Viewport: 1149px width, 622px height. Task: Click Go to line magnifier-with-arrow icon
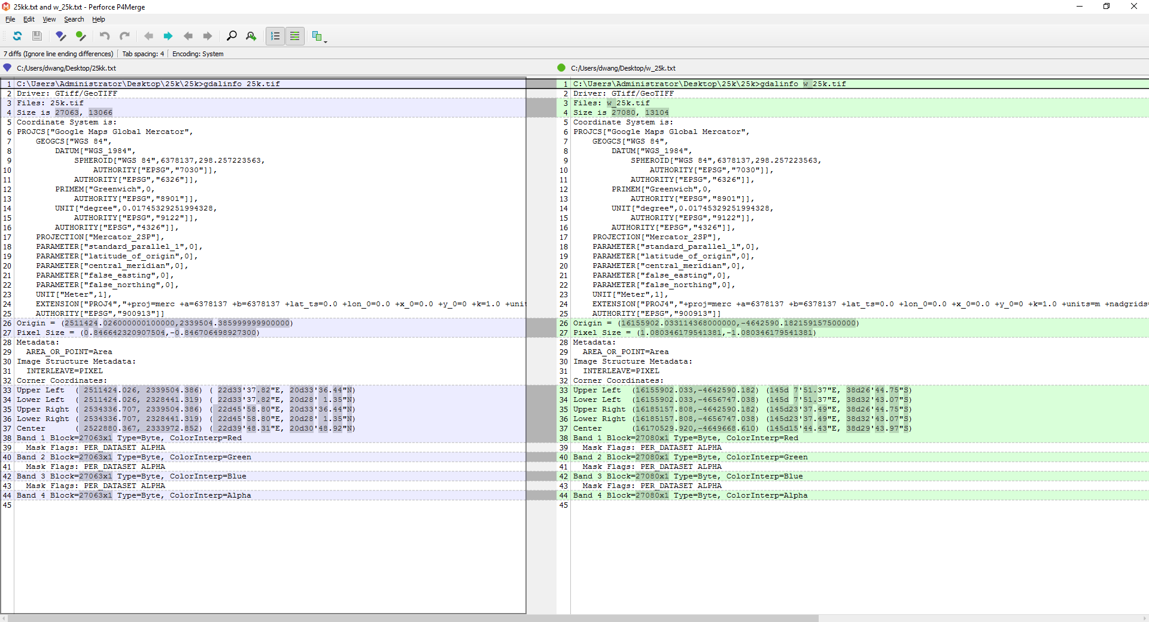coord(251,36)
